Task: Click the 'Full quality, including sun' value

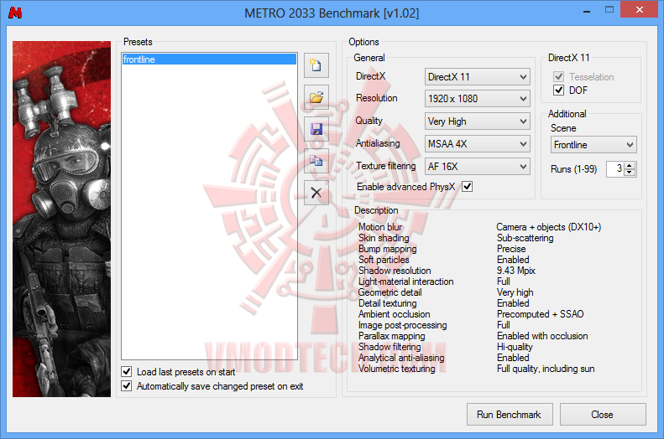Action: point(546,369)
